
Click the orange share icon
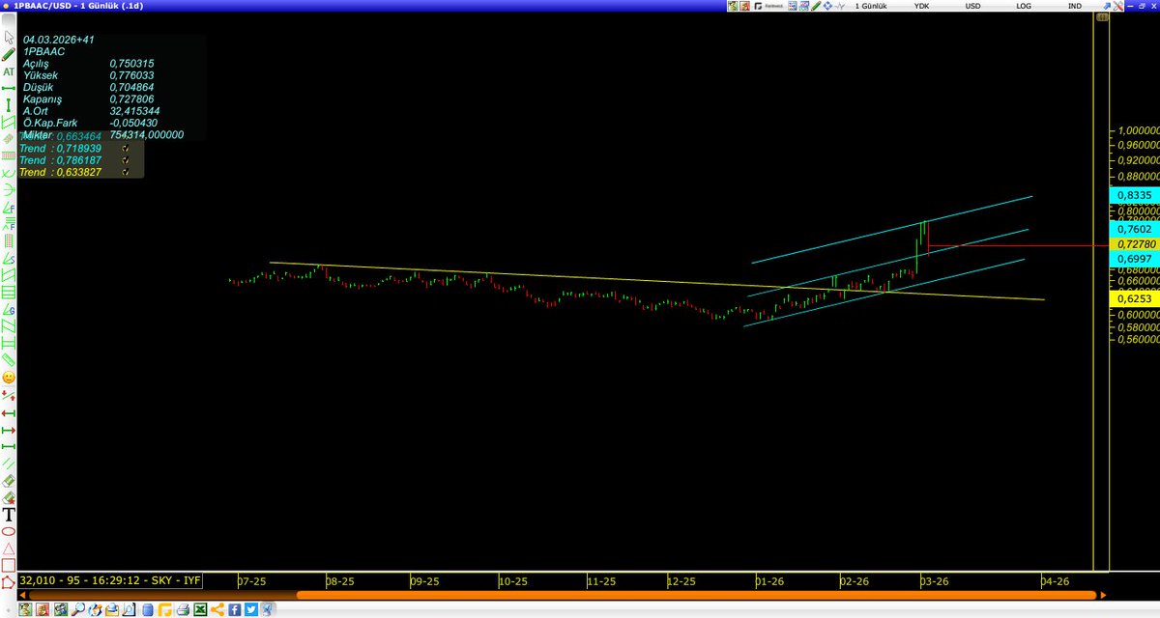coord(217,609)
